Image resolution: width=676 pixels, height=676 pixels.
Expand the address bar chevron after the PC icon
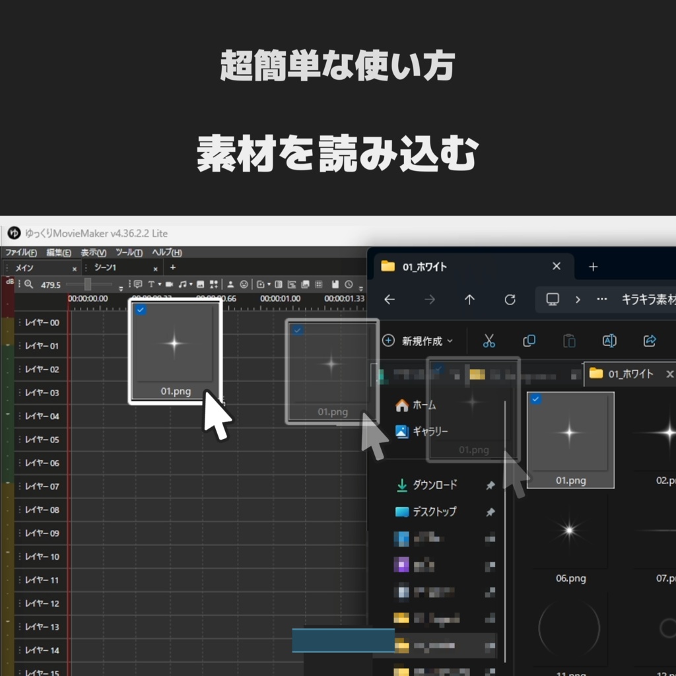coord(578,299)
